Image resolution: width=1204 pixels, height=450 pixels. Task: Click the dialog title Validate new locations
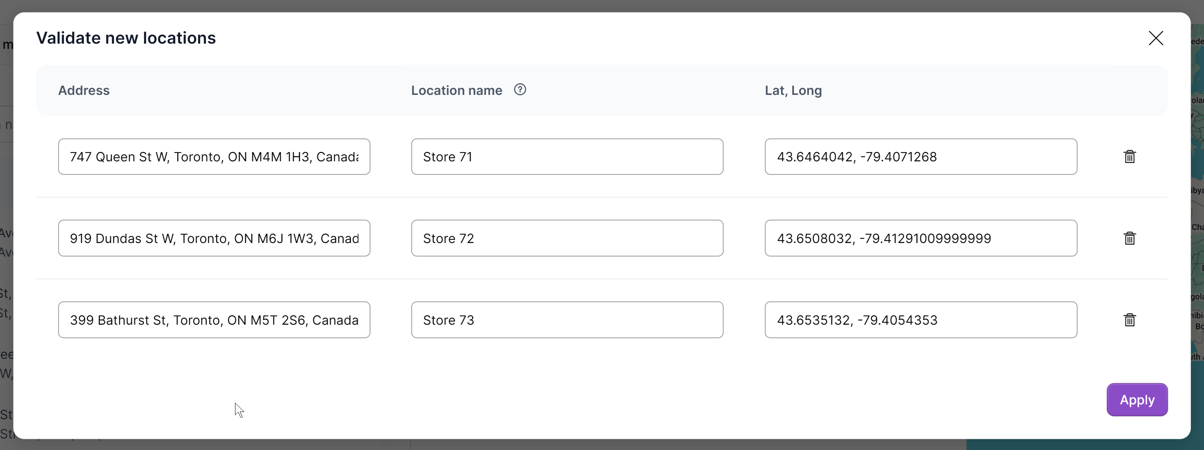tap(126, 38)
